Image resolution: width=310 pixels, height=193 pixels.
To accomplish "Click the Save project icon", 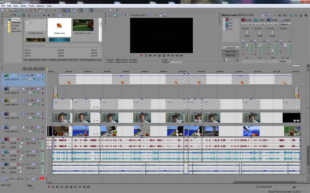I will (x=12, y=10).
